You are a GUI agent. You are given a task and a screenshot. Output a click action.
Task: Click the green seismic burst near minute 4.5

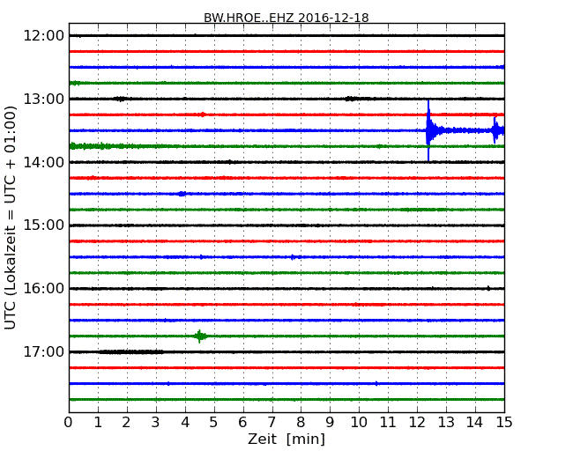[x=199, y=336]
